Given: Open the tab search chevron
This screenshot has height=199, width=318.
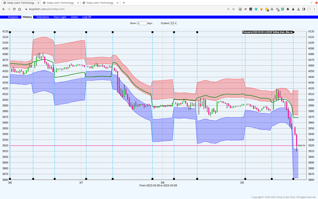Looking at the screenshot, I should tap(311, 3).
